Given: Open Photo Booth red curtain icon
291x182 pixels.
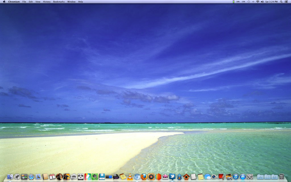Looking at the screenshot, I should click(222, 177).
